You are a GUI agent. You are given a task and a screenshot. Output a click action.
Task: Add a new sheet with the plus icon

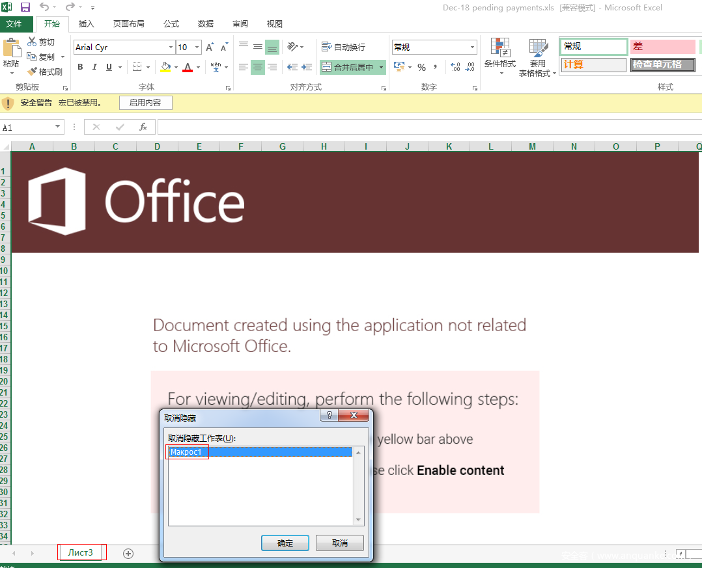(x=128, y=554)
